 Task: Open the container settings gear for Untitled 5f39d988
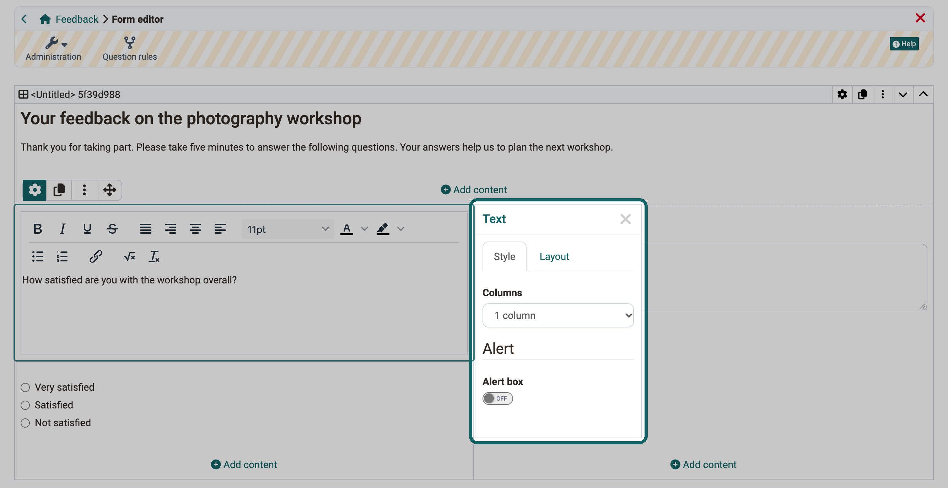[842, 94]
